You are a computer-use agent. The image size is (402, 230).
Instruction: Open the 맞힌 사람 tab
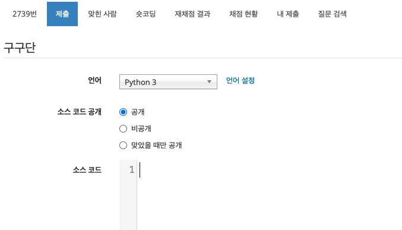(102, 14)
